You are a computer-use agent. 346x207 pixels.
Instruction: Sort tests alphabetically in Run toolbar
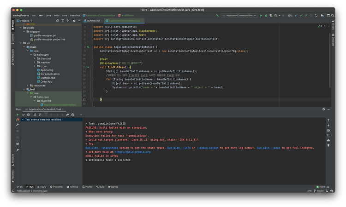(35, 115)
